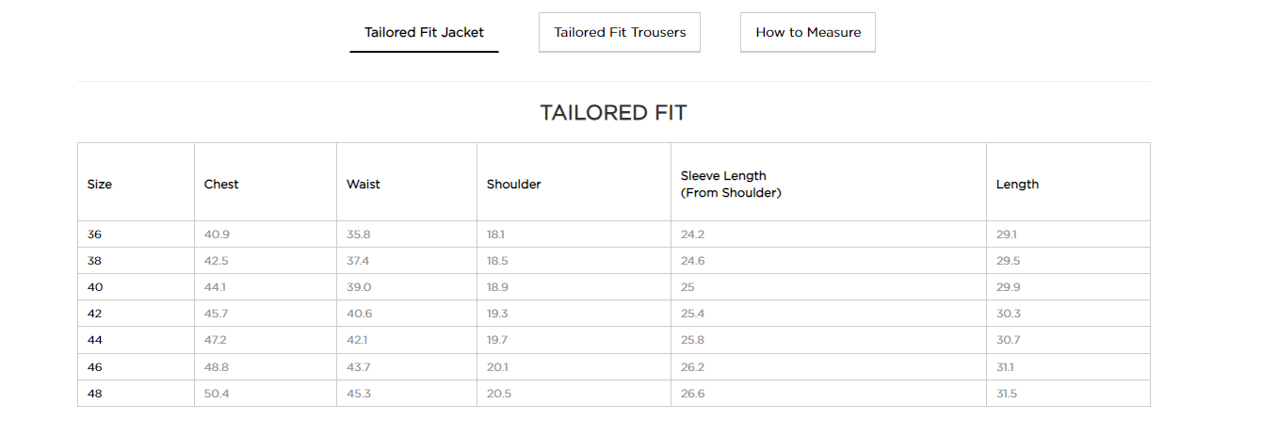Image resolution: width=1278 pixels, height=436 pixels.
Task: Select sleeve length value 26.2 for size 46
Action: (693, 367)
